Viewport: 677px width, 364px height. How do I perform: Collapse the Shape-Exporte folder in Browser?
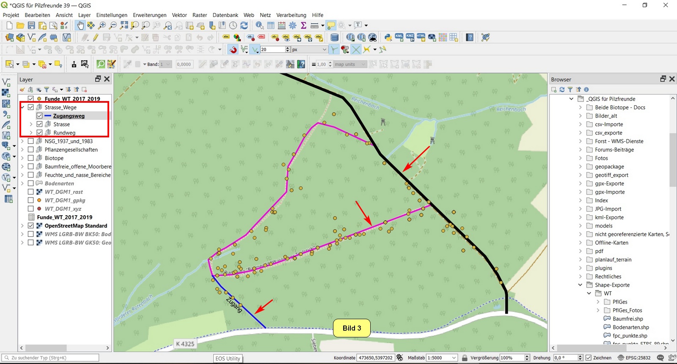[x=580, y=285]
